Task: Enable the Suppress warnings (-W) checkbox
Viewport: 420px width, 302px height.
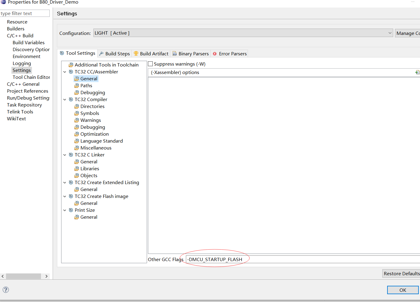Action: pos(150,64)
